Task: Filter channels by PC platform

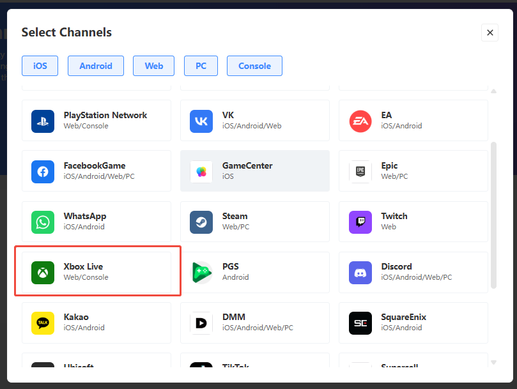Action: coord(201,66)
